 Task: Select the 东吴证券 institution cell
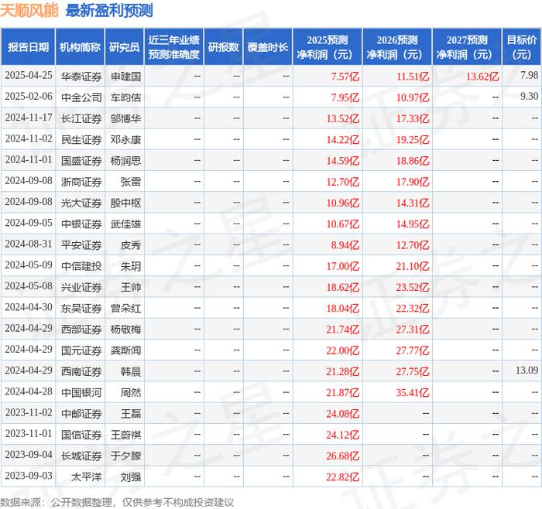(x=81, y=308)
